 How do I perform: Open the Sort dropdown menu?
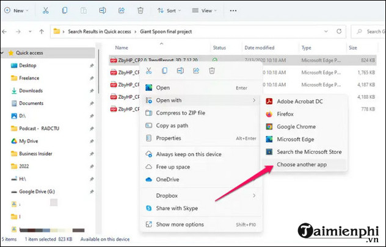169,10
